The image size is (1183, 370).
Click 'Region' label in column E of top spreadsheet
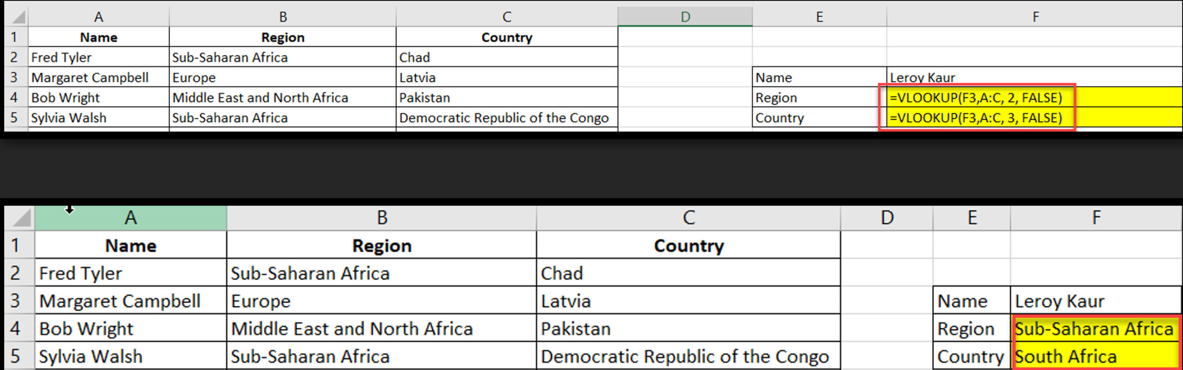[x=819, y=97]
